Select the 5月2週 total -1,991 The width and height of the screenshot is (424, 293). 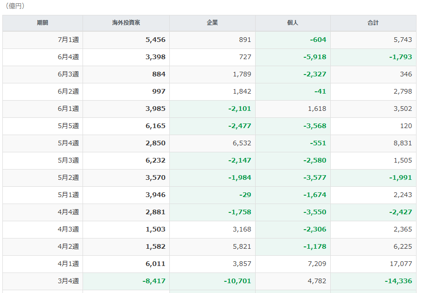[x=401, y=177]
